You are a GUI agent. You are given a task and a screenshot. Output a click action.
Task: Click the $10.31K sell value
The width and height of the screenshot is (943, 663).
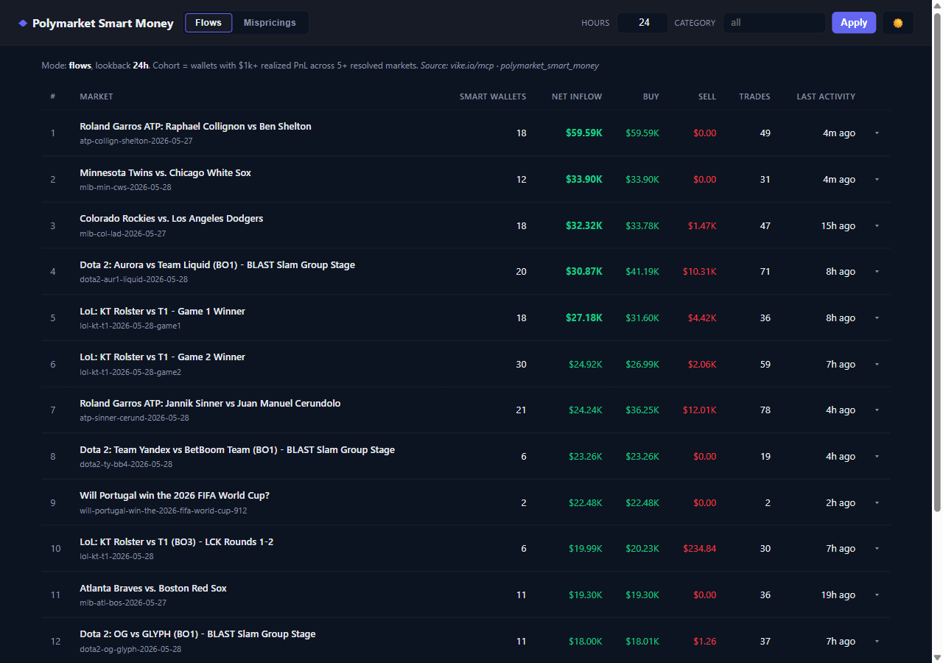pyautogui.click(x=700, y=272)
